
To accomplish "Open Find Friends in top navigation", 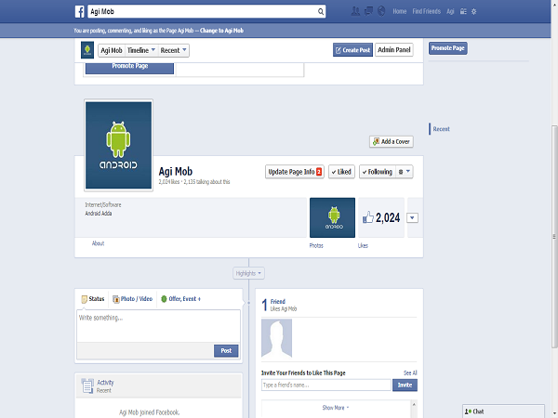I will tap(426, 11).
